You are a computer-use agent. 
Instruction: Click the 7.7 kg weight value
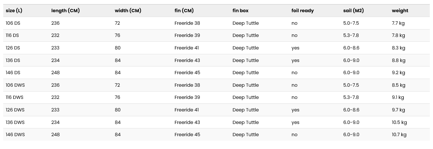pos(398,23)
